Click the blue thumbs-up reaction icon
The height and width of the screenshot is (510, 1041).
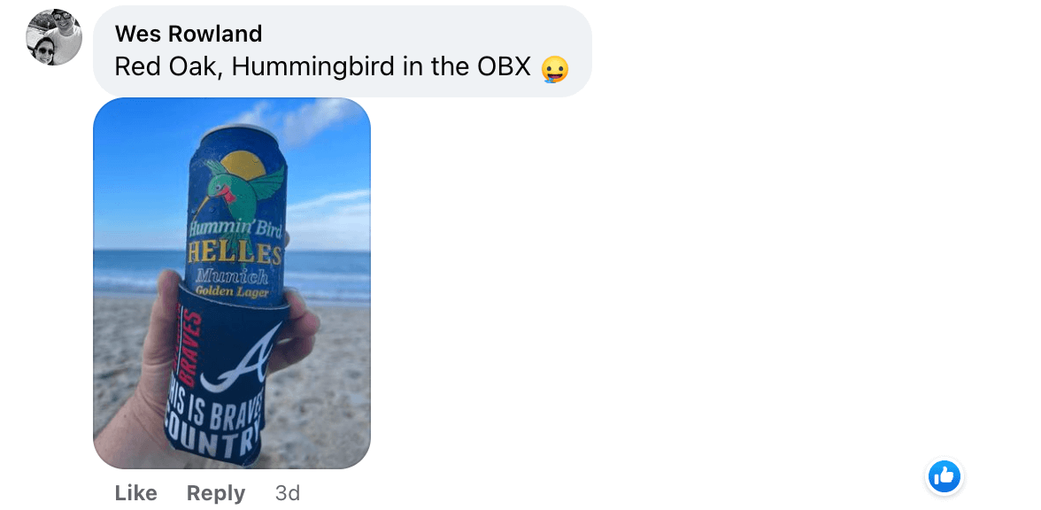pyautogui.click(x=944, y=476)
